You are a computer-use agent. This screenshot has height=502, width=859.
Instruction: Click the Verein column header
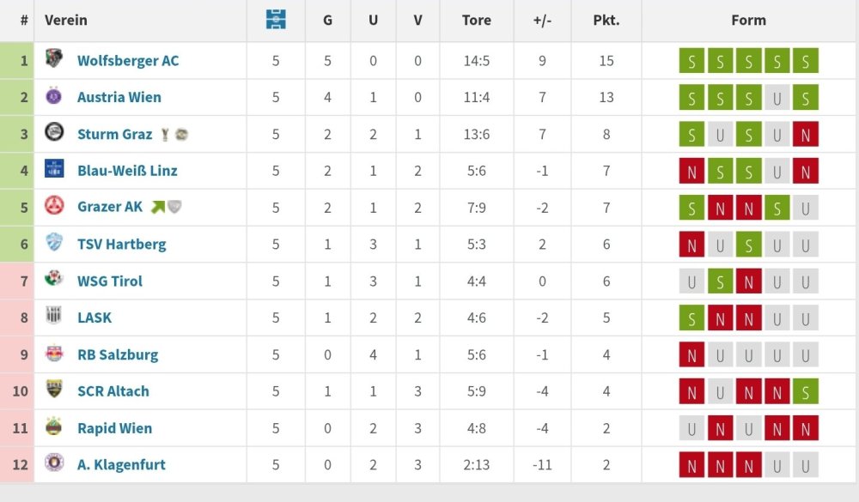pos(66,20)
